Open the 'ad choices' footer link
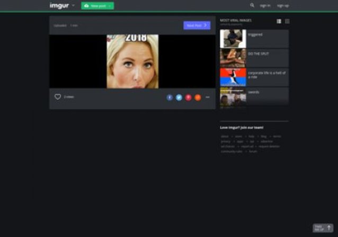 click(x=228, y=146)
